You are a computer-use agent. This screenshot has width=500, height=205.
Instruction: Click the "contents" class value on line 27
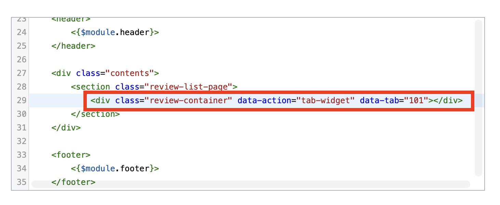pos(130,73)
